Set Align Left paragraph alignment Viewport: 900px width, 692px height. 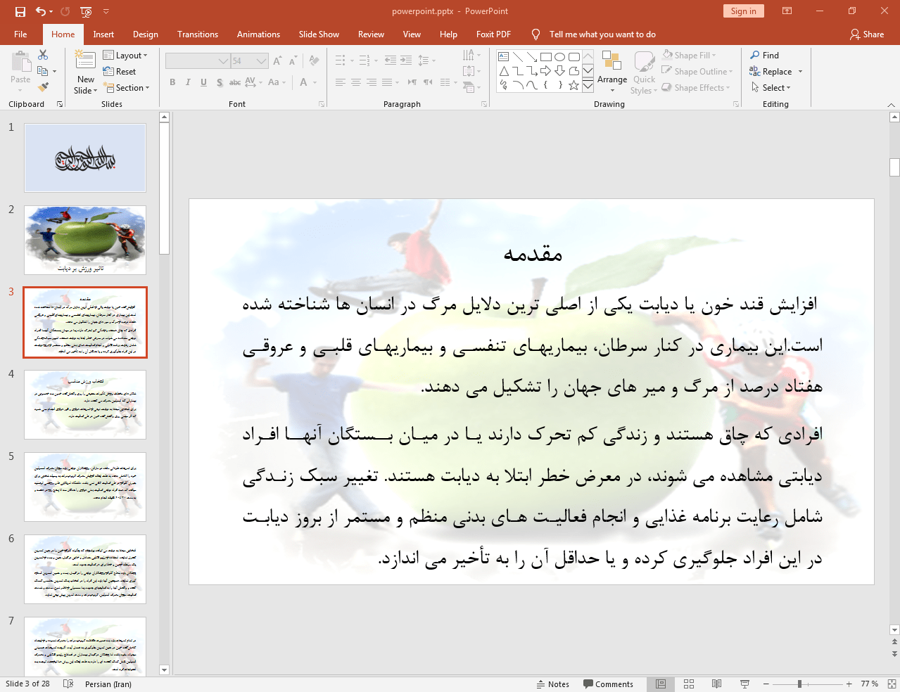(341, 82)
